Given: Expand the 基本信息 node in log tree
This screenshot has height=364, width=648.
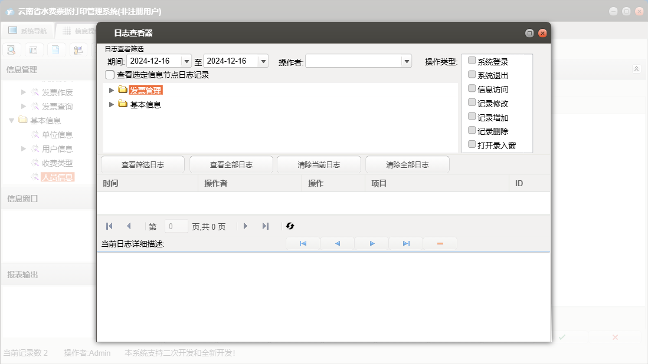Looking at the screenshot, I should coord(112,104).
